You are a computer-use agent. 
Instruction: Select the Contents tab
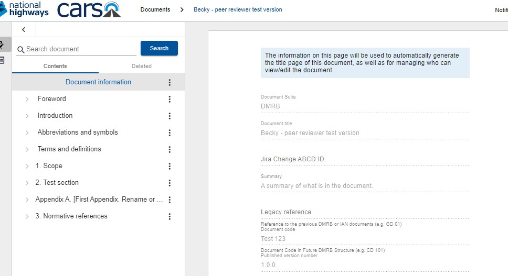(x=55, y=66)
